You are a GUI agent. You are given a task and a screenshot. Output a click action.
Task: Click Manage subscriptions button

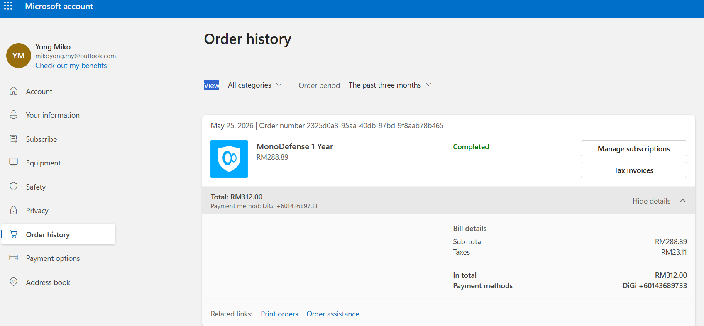tap(633, 148)
